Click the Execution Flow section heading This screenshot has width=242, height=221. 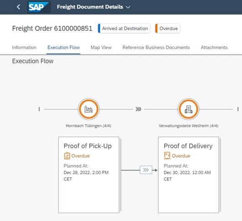(33, 61)
